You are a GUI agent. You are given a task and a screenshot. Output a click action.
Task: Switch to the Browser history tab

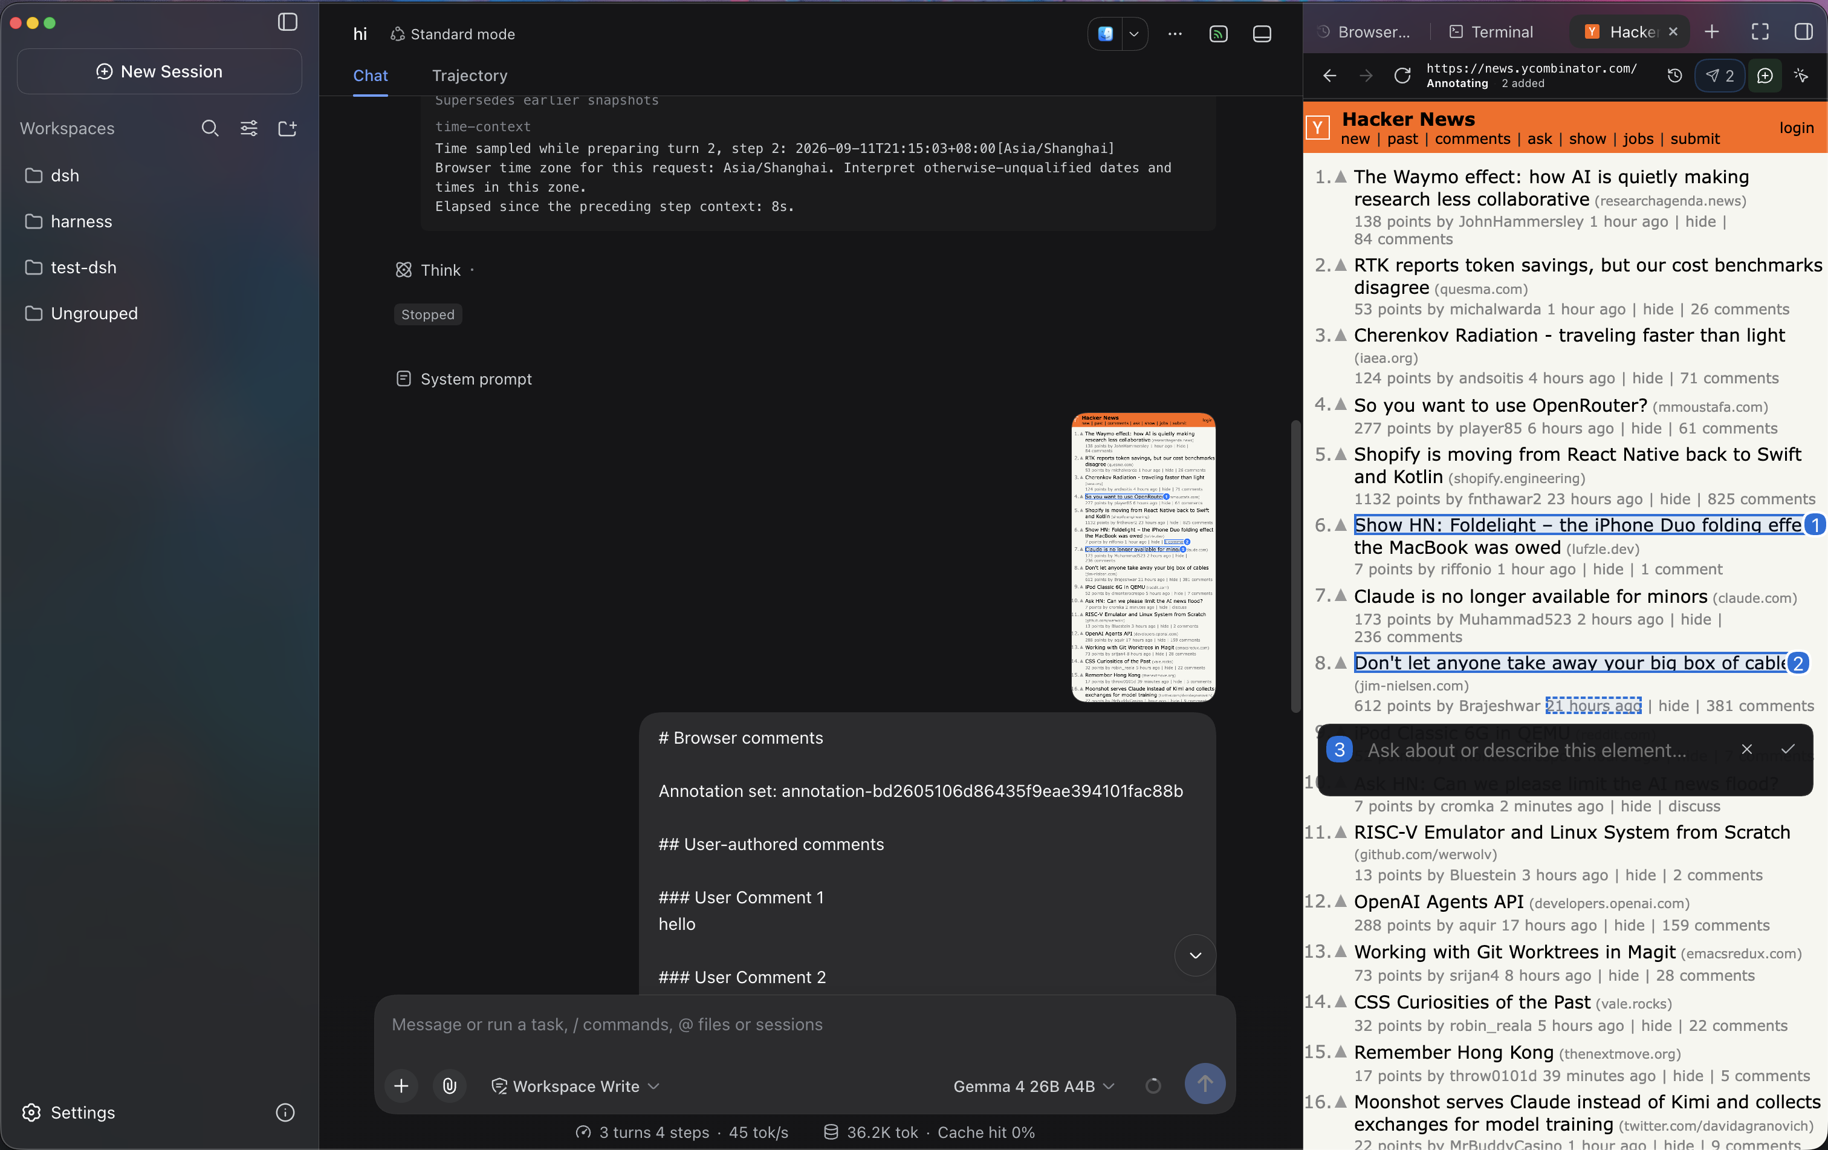click(x=1363, y=32)
